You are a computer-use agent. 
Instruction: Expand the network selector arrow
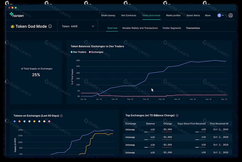pos(223,15)
